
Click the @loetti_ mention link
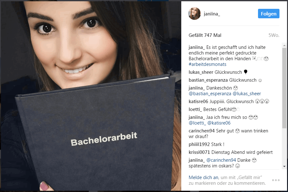coord(197,123)
